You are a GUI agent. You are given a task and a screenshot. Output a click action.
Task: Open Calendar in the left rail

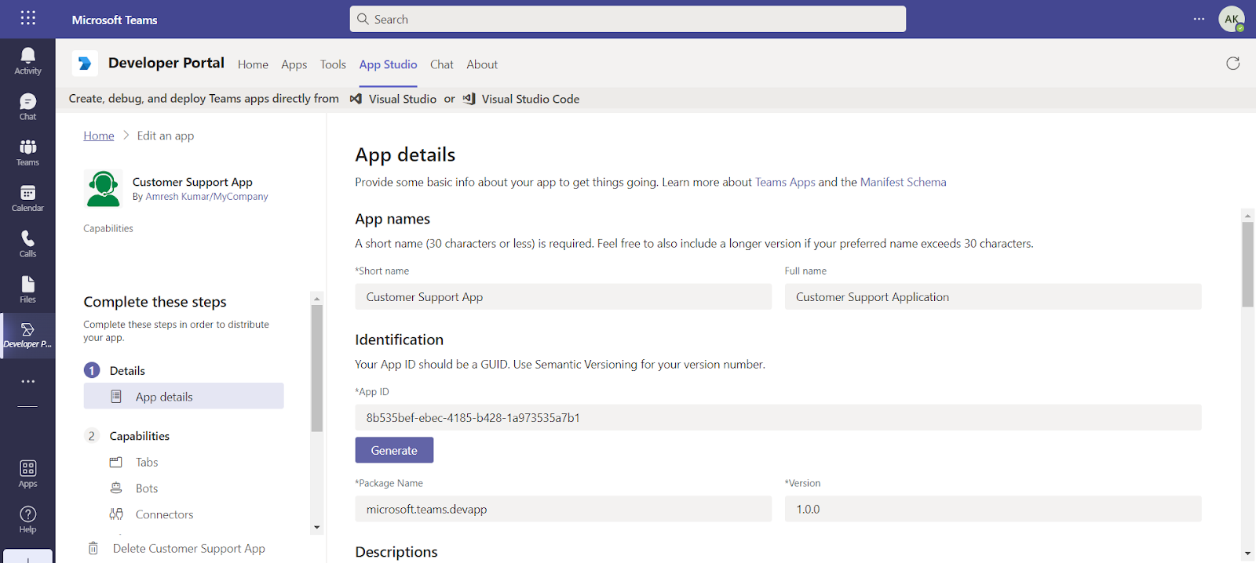(27, 198)
